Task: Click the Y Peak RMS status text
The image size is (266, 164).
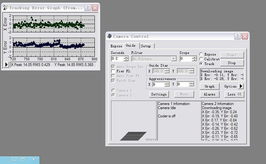Action: pos(74,65)
